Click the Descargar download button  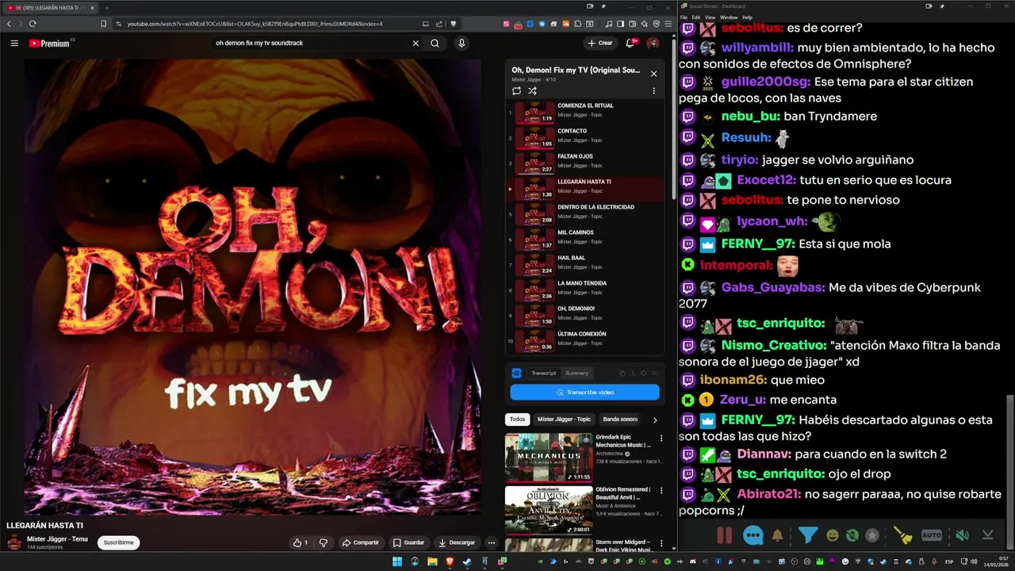pyautogui.click(x=457, y=542)
